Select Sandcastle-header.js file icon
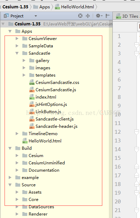 (x=32, y=126)
